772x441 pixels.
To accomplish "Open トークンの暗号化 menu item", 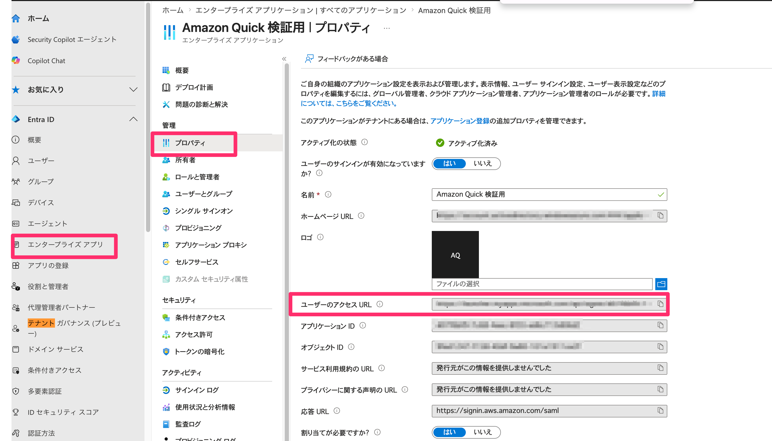I will point(199,351).
